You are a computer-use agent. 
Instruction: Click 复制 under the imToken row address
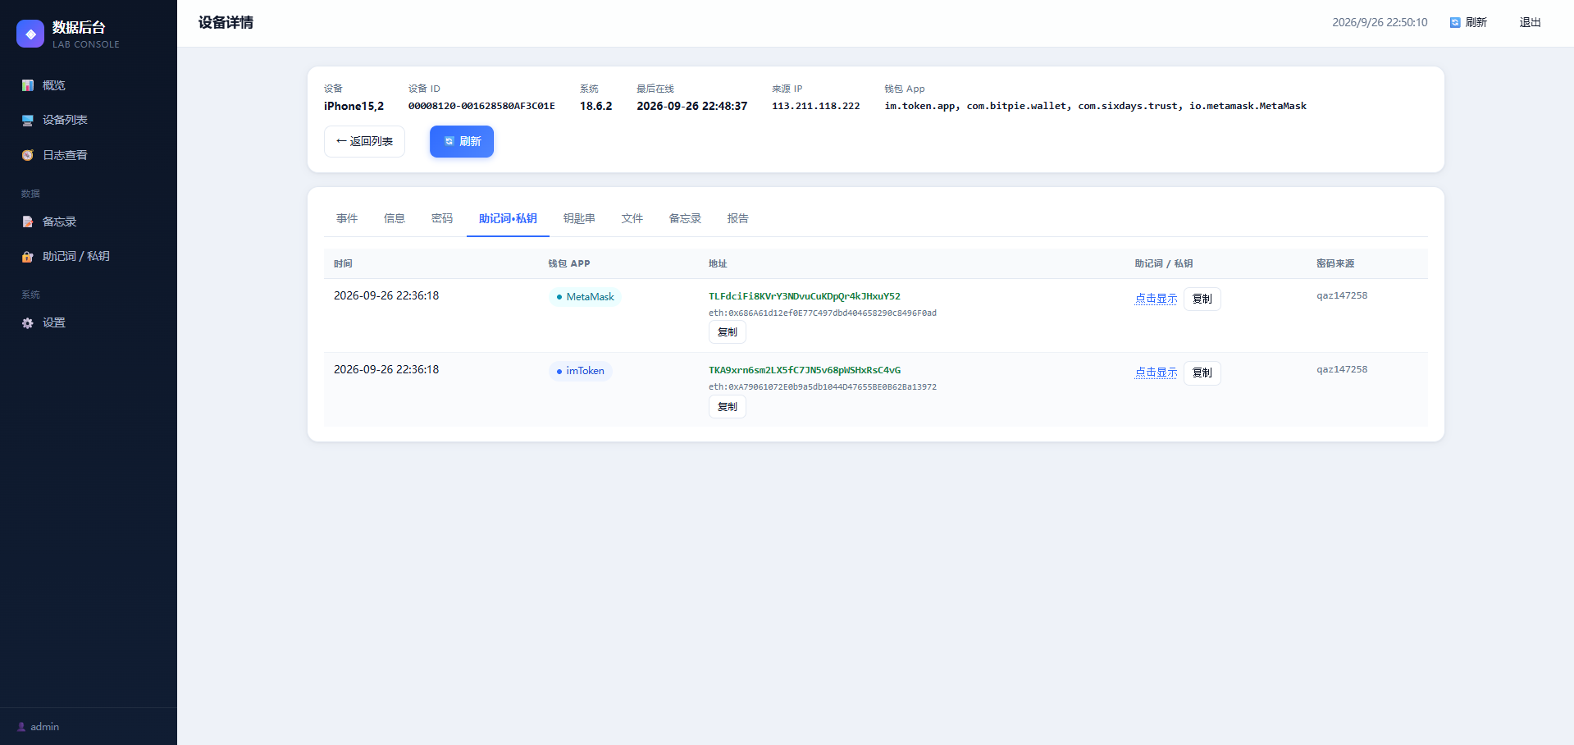[x=728, y=407]
